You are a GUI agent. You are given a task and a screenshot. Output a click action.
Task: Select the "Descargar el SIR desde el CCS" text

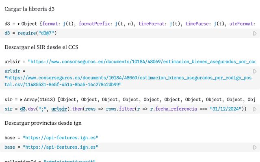(x=41, y=47)
